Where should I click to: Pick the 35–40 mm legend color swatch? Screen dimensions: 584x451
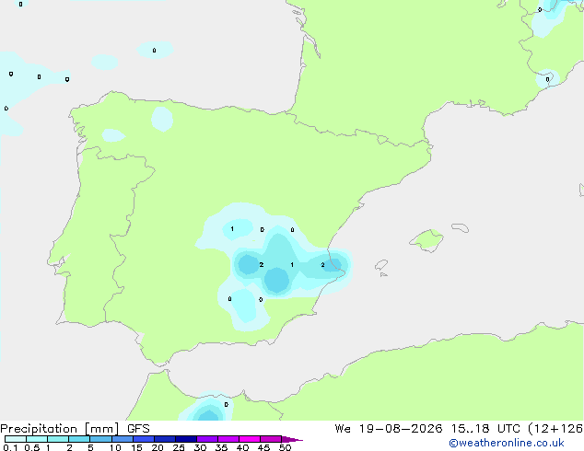[228, 439]
